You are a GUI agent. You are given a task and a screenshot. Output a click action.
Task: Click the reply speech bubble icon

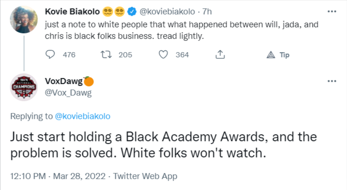[51, 55]
